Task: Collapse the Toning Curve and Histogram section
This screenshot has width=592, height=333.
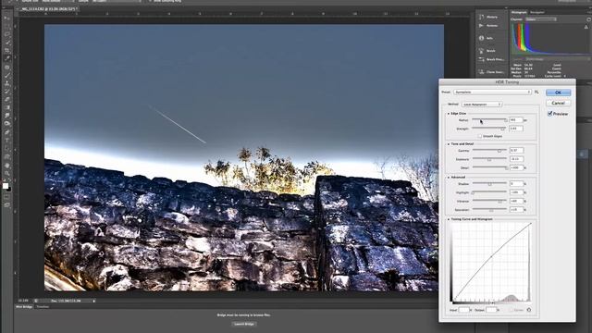Action: [x=449, y=219]
